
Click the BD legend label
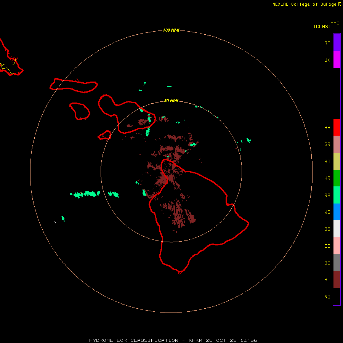[x=327, y=162]
